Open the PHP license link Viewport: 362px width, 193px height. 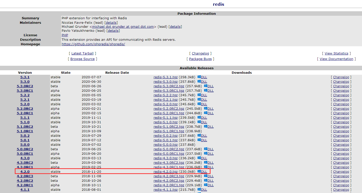65,35
